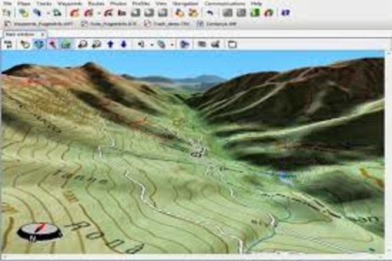Click the black icon after track edit
Image resolution: width=392 pixels, height=261 pixels.
click(x=122, y=12)
